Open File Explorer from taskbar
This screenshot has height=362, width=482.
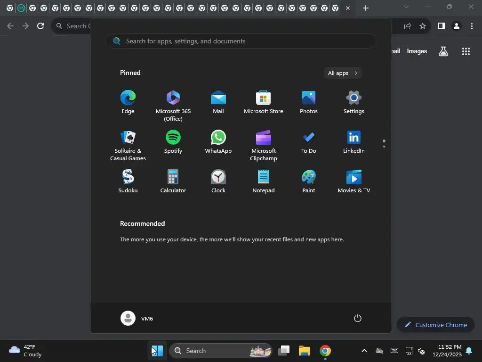click(305, 351)
